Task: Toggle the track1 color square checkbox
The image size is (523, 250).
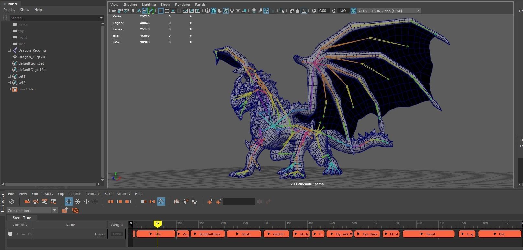Action: [x=10, y=234]
